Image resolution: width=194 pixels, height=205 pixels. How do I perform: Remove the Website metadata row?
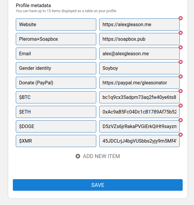[x=181, y=18]
